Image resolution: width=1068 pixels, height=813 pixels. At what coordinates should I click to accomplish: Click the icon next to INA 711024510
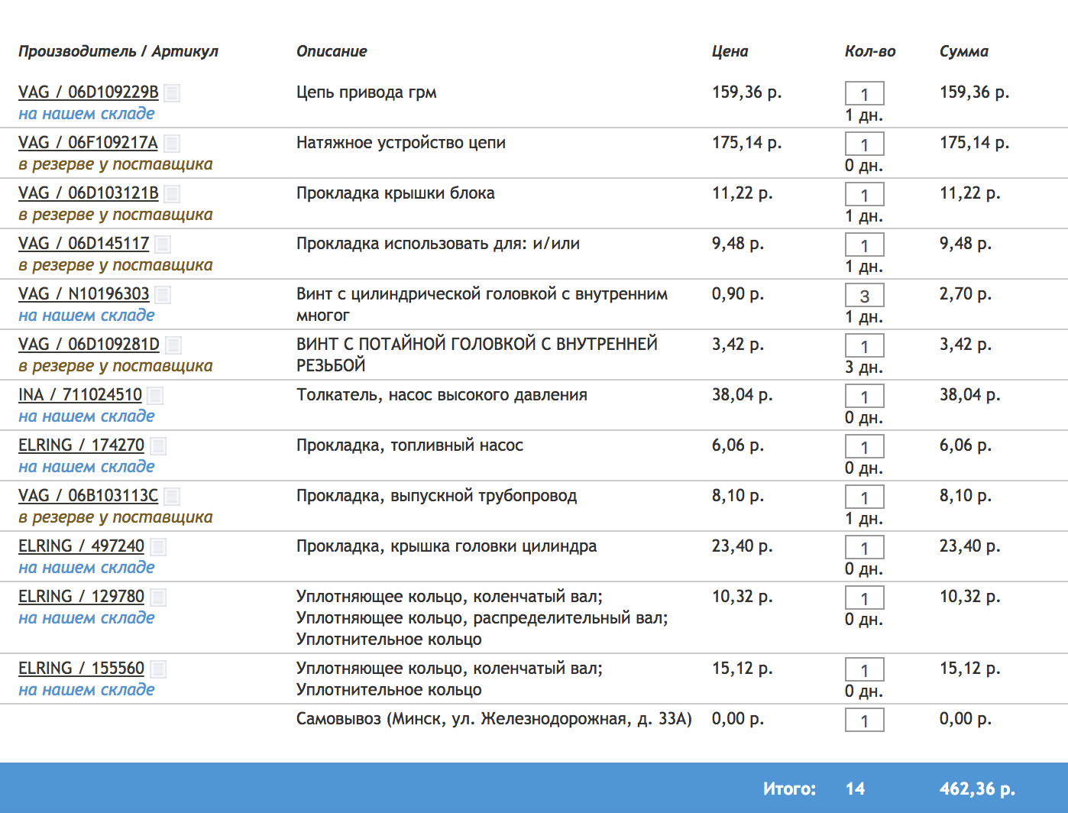click(x=155, y=396)
